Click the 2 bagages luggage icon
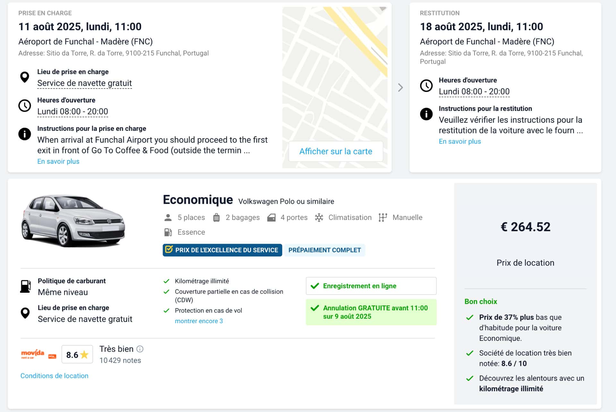 (x=217, y=218)
